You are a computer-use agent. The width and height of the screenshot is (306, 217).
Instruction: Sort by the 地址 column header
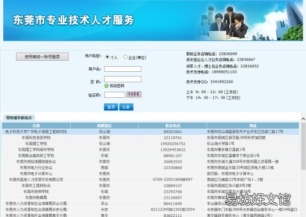coord(253,125)
